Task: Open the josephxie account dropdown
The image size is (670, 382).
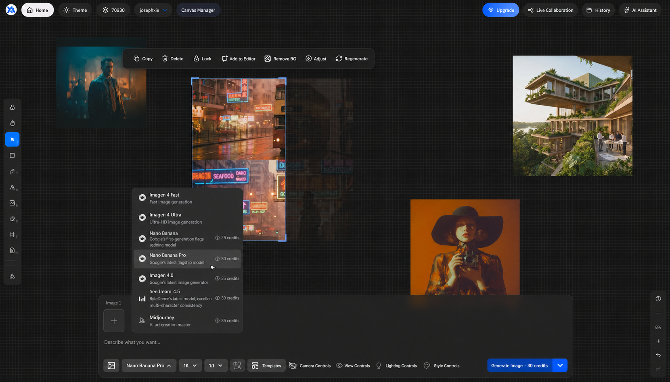Action: (153, 10)
